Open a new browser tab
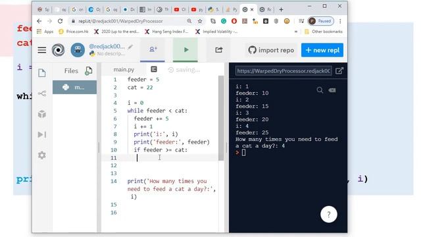Viewport: 421px width, 237px height. [x=281, y=10]
